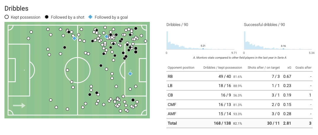Click the black circle shot legend icon
Image resolution: width=318 pixels, height=135 pixels.
click(47, 17)
